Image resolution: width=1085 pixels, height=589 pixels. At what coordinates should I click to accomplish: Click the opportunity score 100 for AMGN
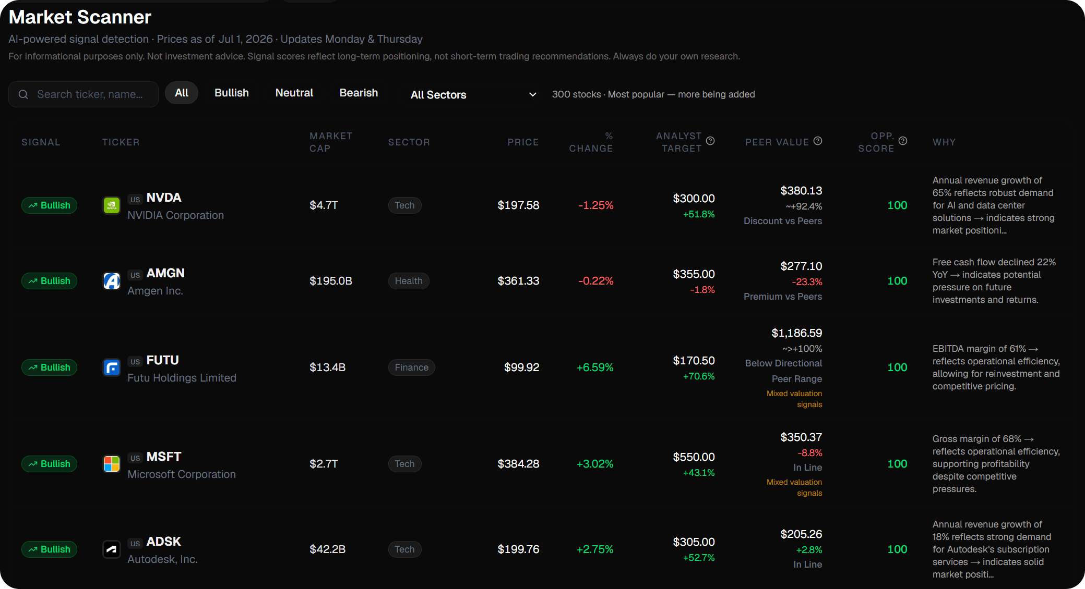tap(897, 281)
